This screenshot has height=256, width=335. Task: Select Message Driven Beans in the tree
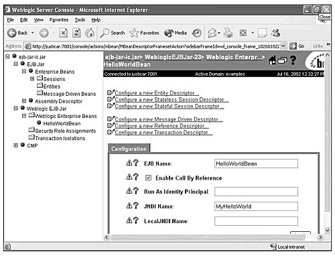click(70, 94)
